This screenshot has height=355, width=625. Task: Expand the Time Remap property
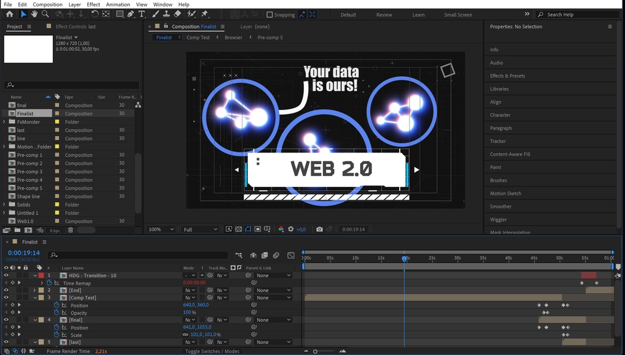[42, 283]
